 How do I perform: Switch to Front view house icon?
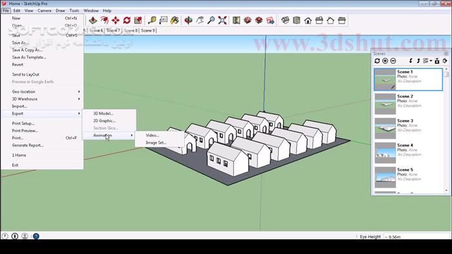tap(308, 20)
